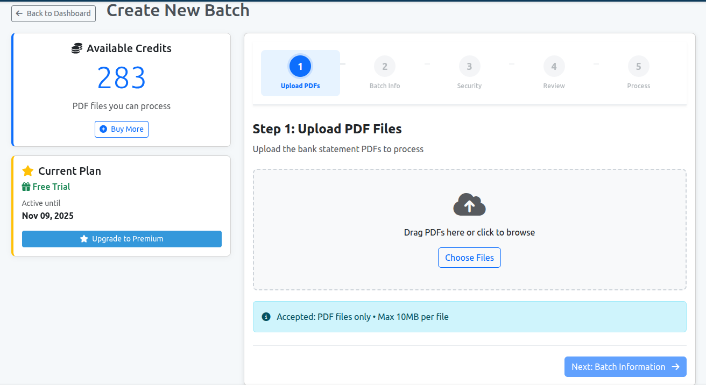Click the info icon in the accepted-files notice
706x385 pixels.
pyautogui.click(x=265, y=316)
